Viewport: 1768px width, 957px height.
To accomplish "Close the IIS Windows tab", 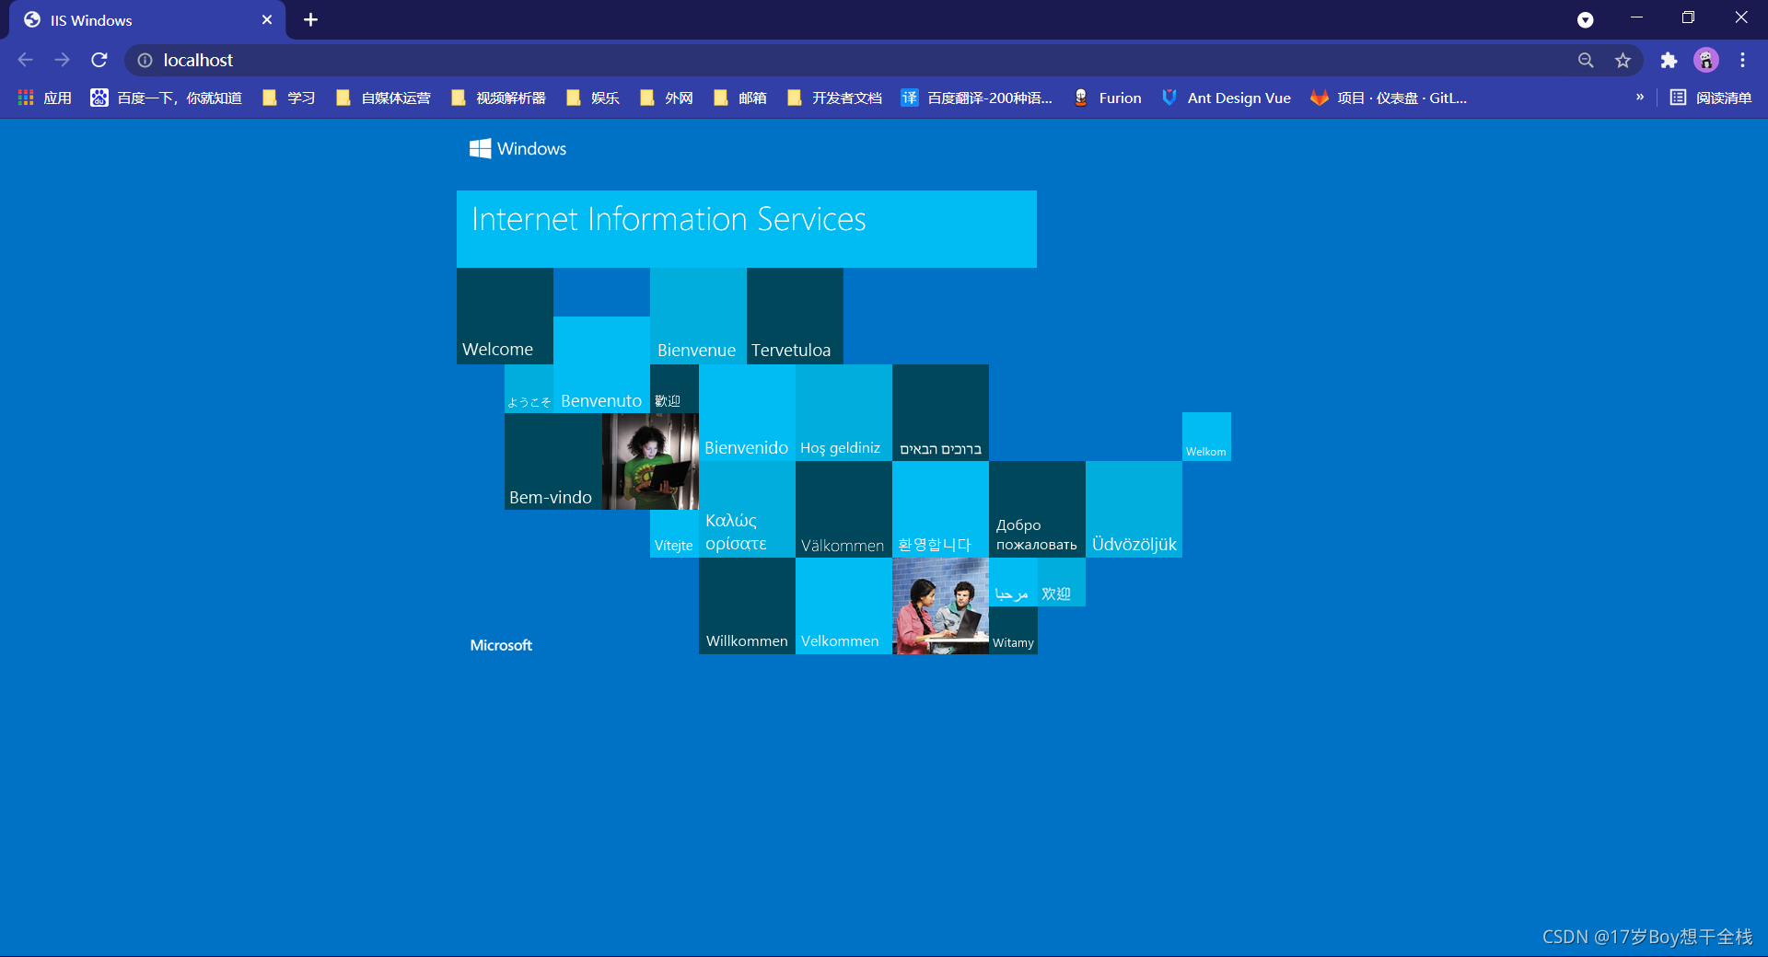I will pos(267,19).
